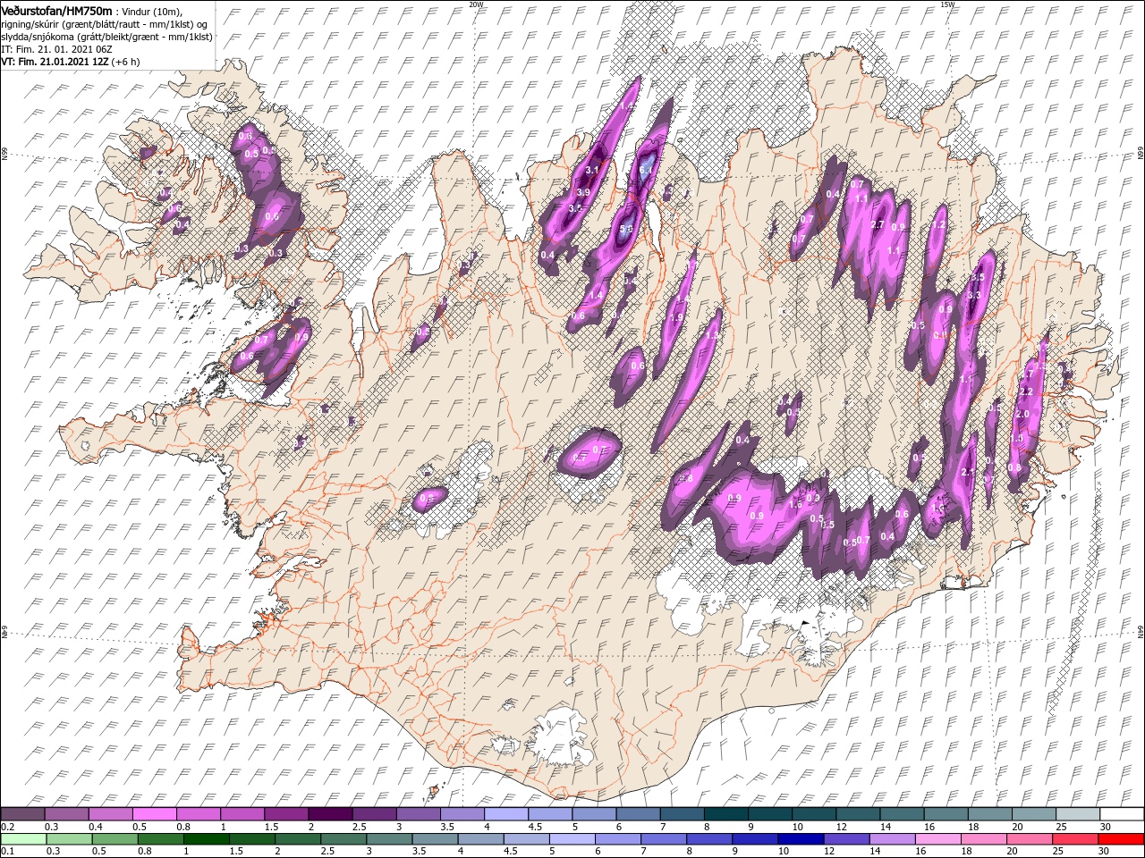Click the 2.2 value on the east coast
This screenshot has height=858, width=1145.
pyautogui.click(x=1027, y=391)
